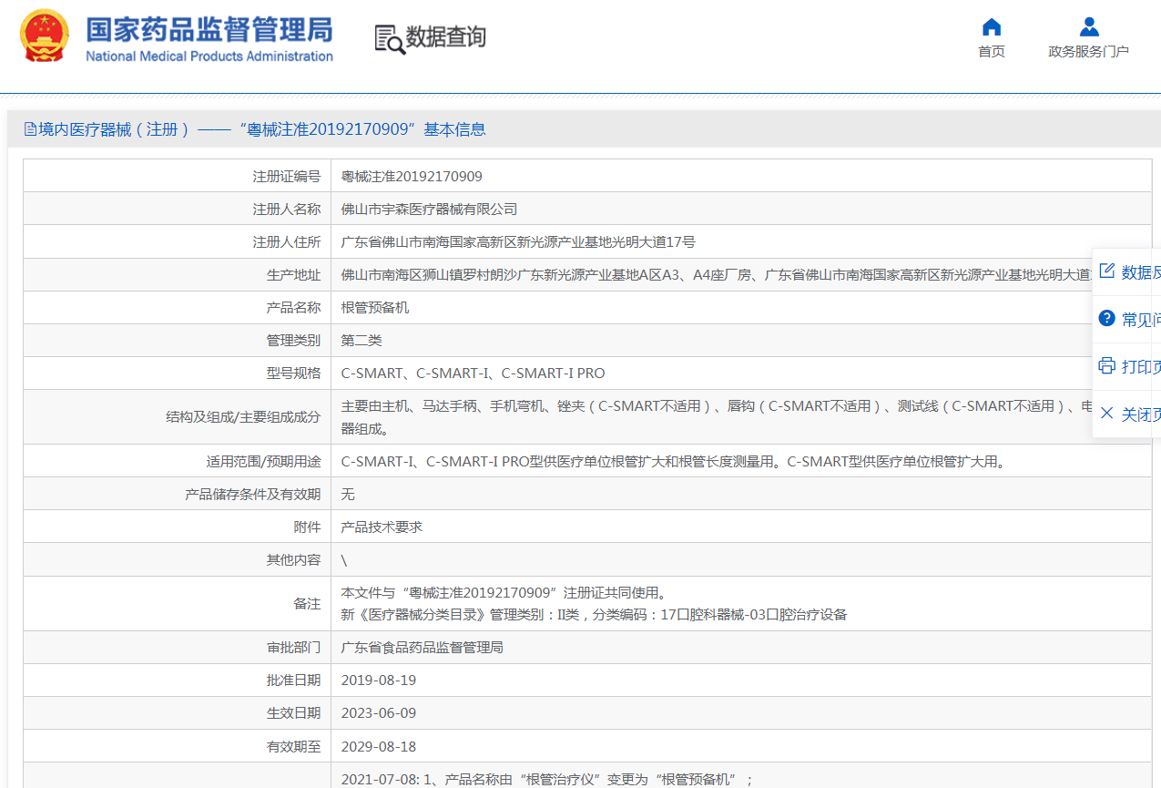Click the document icon before 境内医疗器械

click(31, 129)
